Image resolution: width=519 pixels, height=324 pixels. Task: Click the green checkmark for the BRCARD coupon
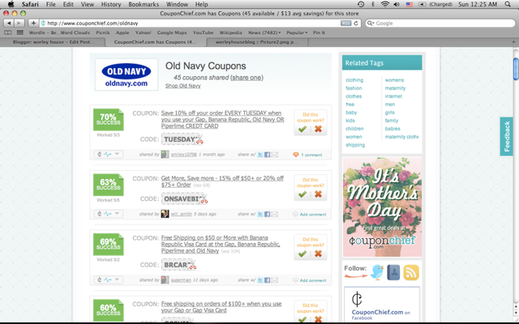coord(302,254)
